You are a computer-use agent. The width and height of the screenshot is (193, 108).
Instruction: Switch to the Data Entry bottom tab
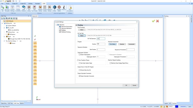point(4,103)
